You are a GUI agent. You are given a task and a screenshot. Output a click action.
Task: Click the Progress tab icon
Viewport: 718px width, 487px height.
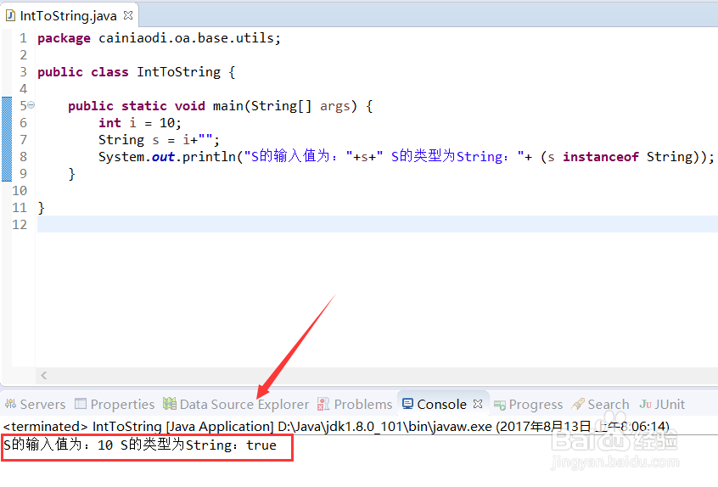[x=500, y=405]
